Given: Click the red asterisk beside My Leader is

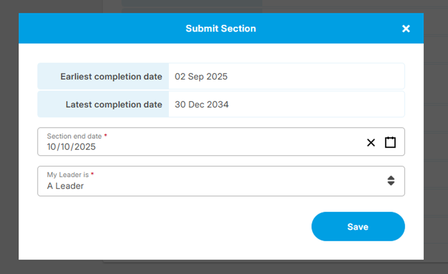Looking at the screenshot, I should click(x=93, y=174).
